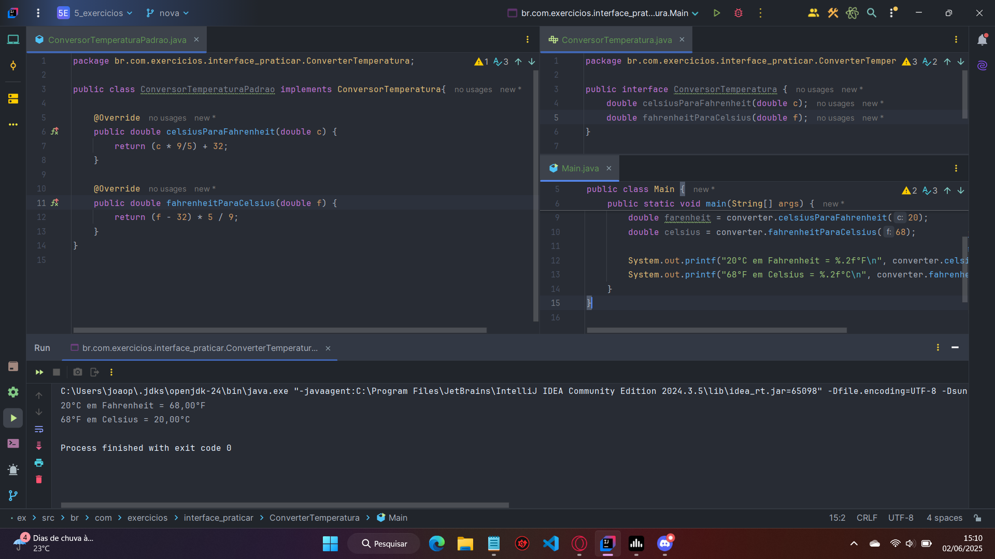Image resolution: width=995 pixels, height=559 pixels.
Task: Click implements gutter icon on line 11
Action: tap(54, 203)
